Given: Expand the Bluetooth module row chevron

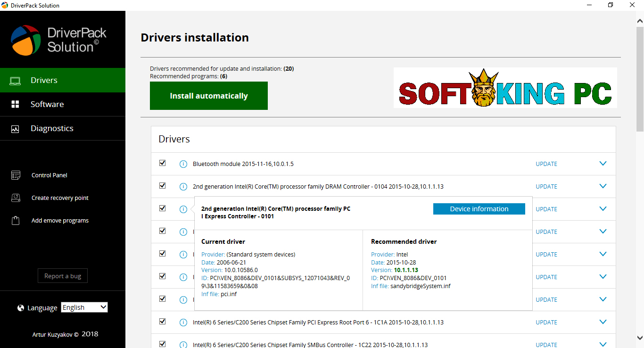Looking at the screenshot, I should (603, 164).
